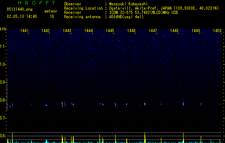Select the filename 05131440.png
Viewport: 225px width, 143px height.
pyautogui.click(x=20, y=10)
